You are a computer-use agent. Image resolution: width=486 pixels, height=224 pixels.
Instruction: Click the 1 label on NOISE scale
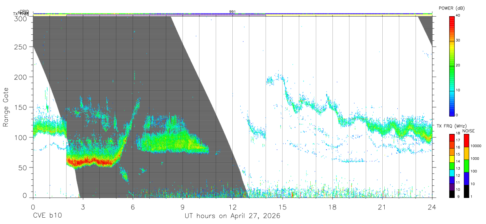coord(471,196)
